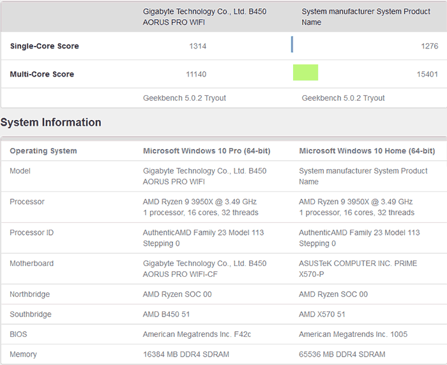Image resolution: width=447 pixels, height=365 pixels.
Task: Click the green Multi-Core Score comparison bar
Action: point(305,73)
